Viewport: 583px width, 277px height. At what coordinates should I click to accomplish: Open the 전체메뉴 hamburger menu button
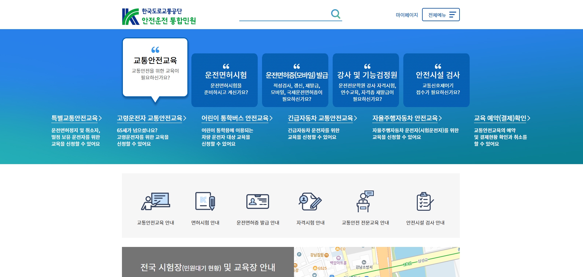click(x=440, y=15)
